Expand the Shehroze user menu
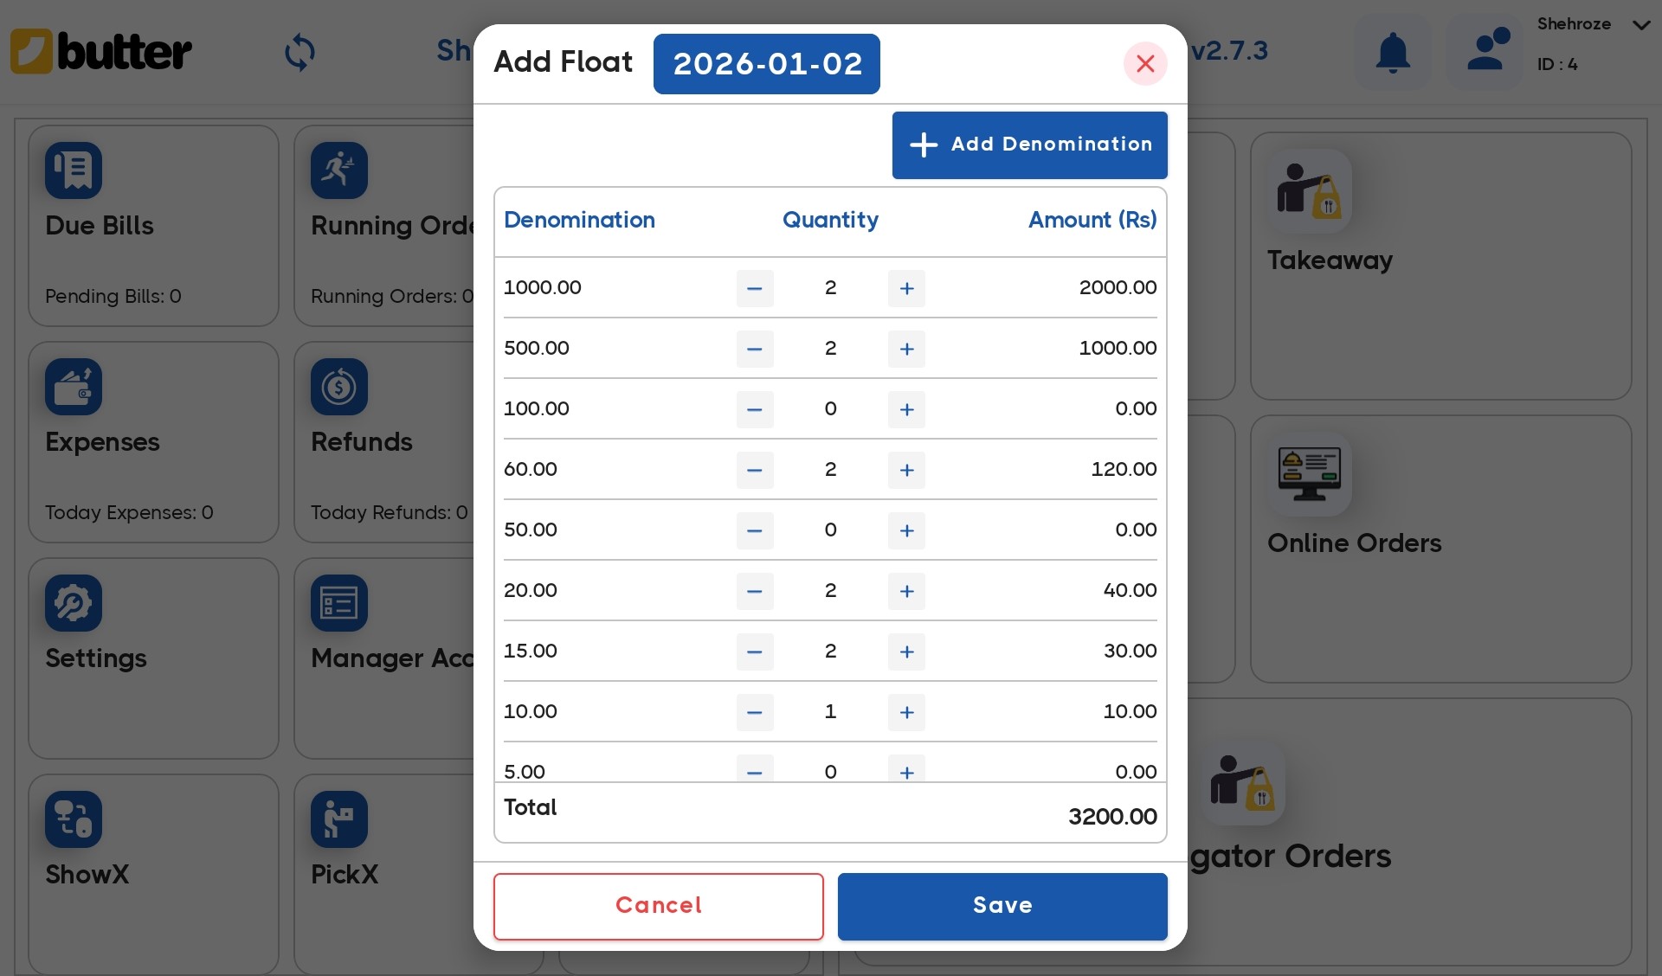The image size is (1662, 976). point(1640,24)
